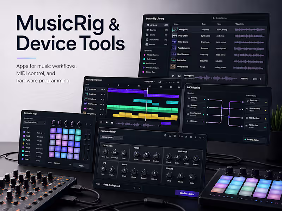The image size is (282, 211).
Task: Click Analog Line thumbnail icon in library list
Action: (175, 30)
